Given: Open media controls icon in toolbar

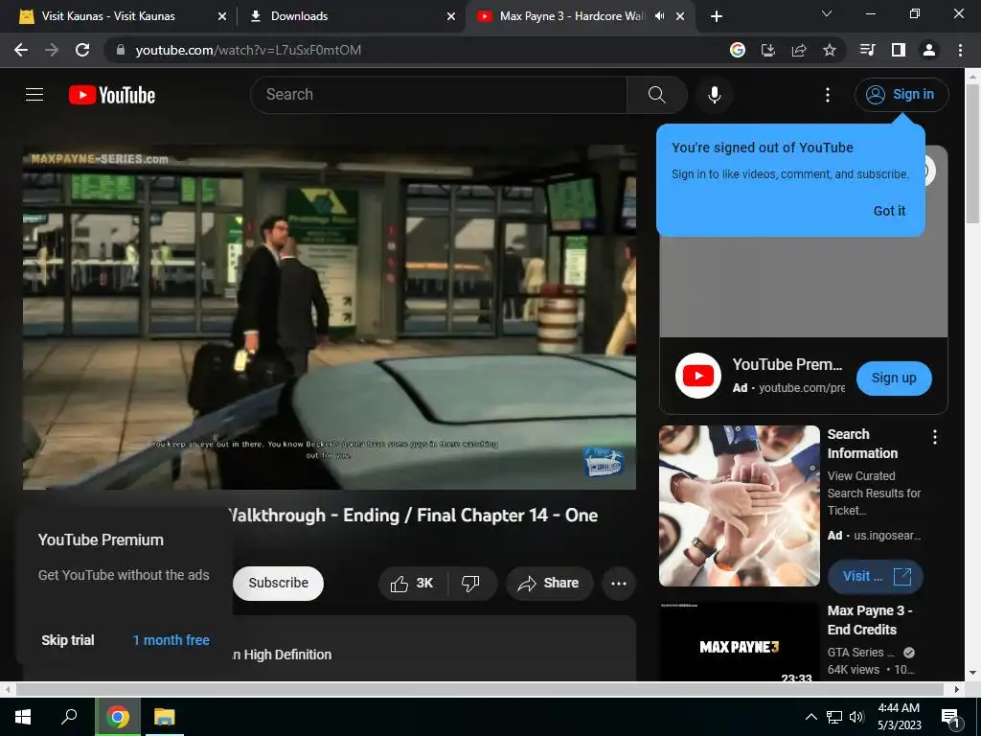Looking at the screenshot, I should [868, 50].
